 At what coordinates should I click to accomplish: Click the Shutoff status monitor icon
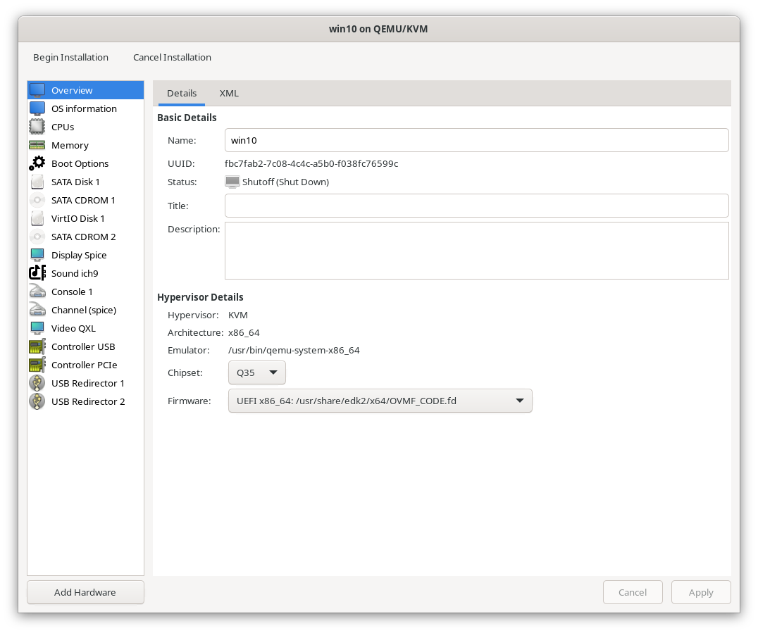[232, 182]
